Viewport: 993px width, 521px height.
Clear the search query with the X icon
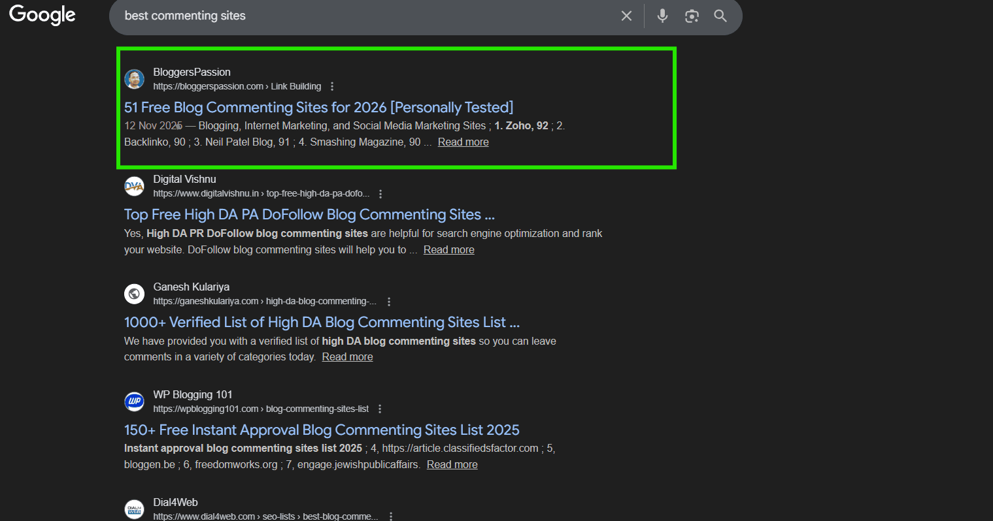(626, 16)
